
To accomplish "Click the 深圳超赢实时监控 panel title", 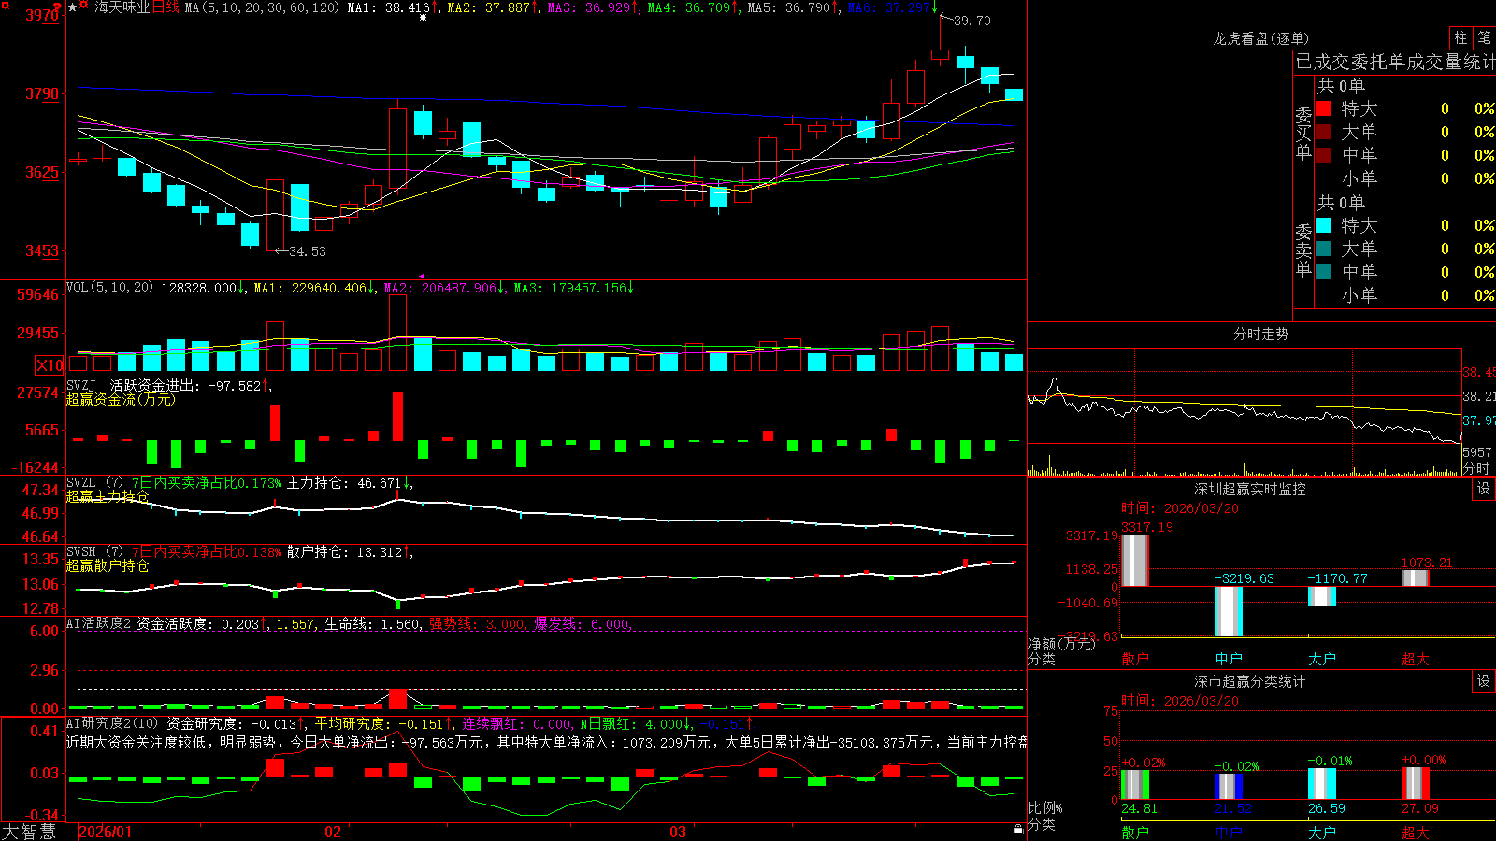I will point(1250,489).
